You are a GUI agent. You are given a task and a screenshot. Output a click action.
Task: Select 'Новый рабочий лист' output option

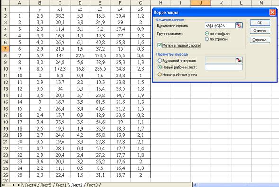pyautogui.click(x=160, y=67)
